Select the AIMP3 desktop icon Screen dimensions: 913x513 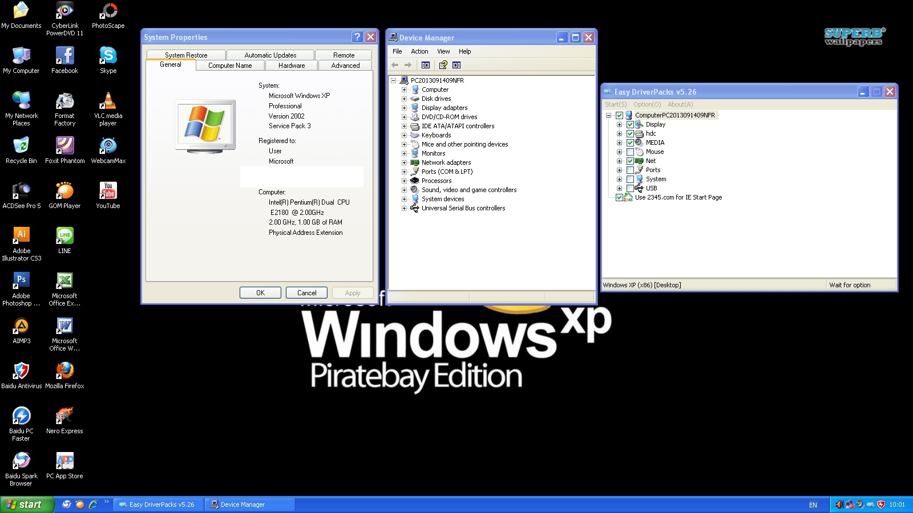click(21, 331)
